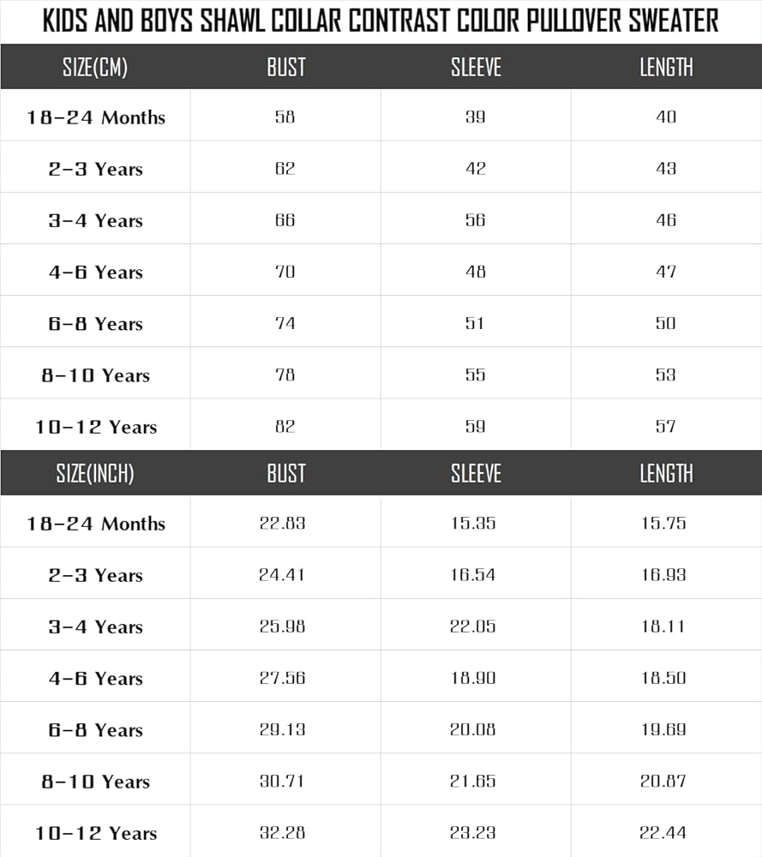Viewport: 762px width, 857px height.
Task: Click bust value 29.13 inches
Action: 282,729
